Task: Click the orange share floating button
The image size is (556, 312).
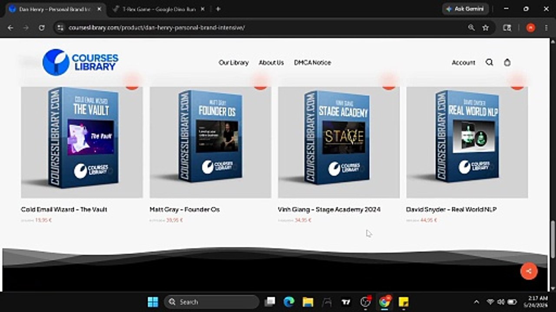Action: pyautogui.click(x=529, y=271)
